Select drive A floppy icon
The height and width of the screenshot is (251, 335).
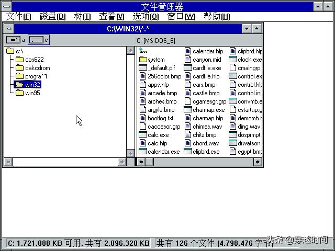[13, 40]
